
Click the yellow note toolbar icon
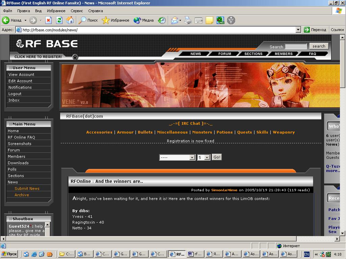click(209, 20)
